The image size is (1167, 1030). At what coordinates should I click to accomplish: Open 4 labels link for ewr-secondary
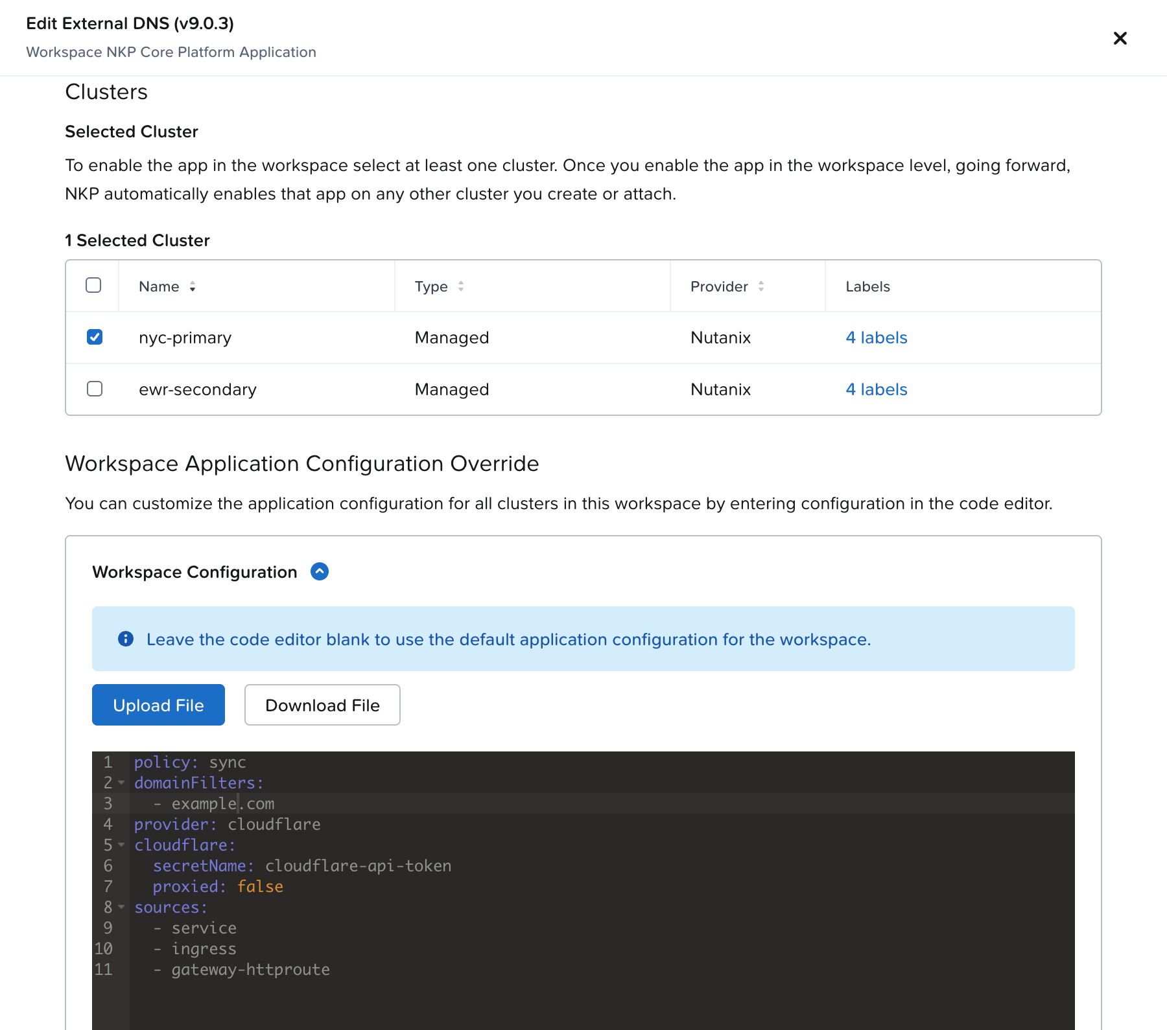tap(876, 389)
